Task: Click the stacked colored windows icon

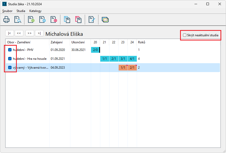Action: (x=105, y=20)
